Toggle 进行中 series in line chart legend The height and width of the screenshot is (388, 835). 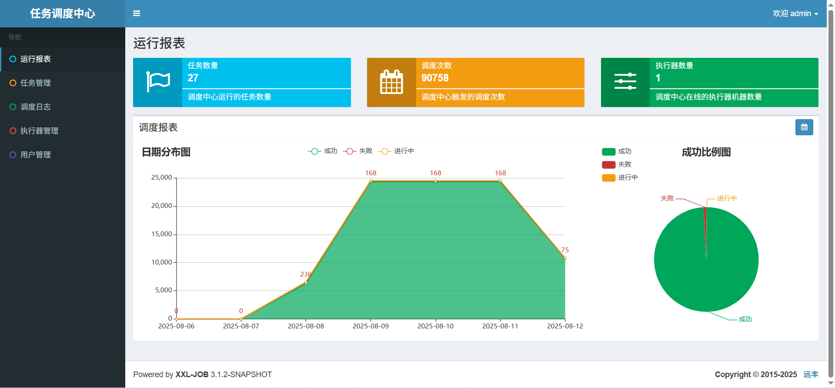click(396, 151)
